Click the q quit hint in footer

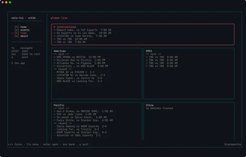tap(84, 144)
